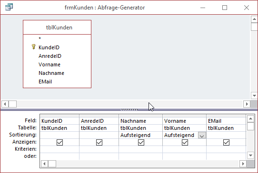Uncheck Anzeigen for the AnredeID column
The height and width of the screenshot is (173, 258).
(99, 142)
